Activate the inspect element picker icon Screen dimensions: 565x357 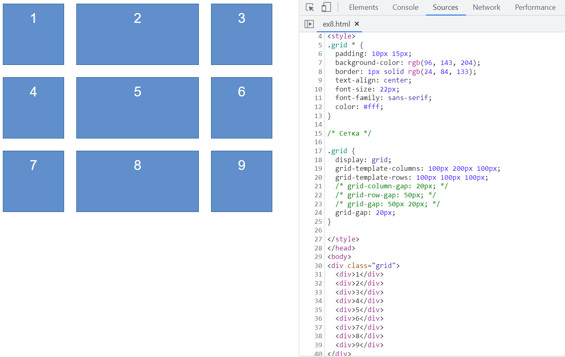click(310, 7)
